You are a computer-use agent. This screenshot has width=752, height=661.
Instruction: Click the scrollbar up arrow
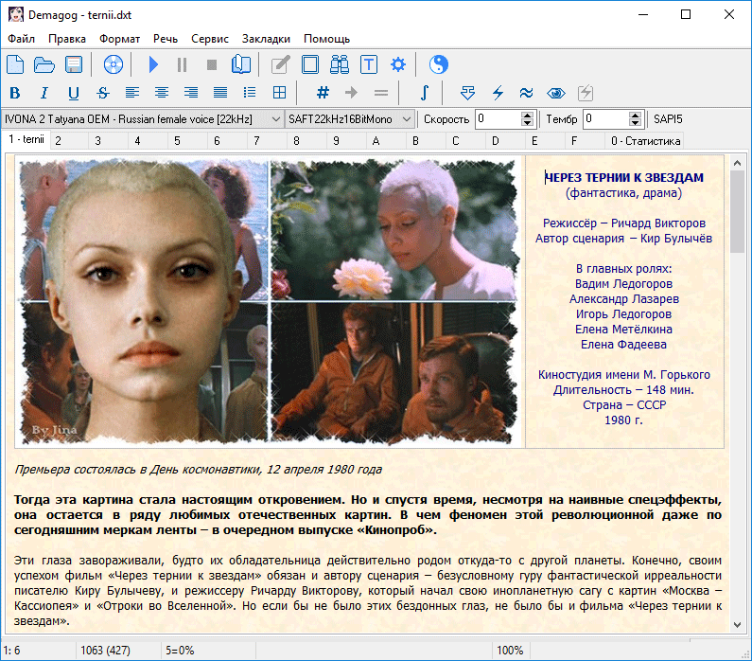coord(737,163)
